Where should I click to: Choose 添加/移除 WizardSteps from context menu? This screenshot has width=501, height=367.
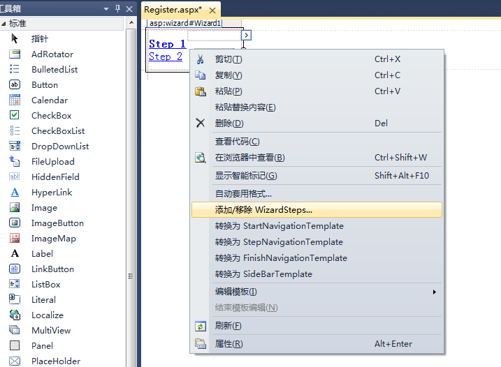pyautogui.click(x=263, y=209)
